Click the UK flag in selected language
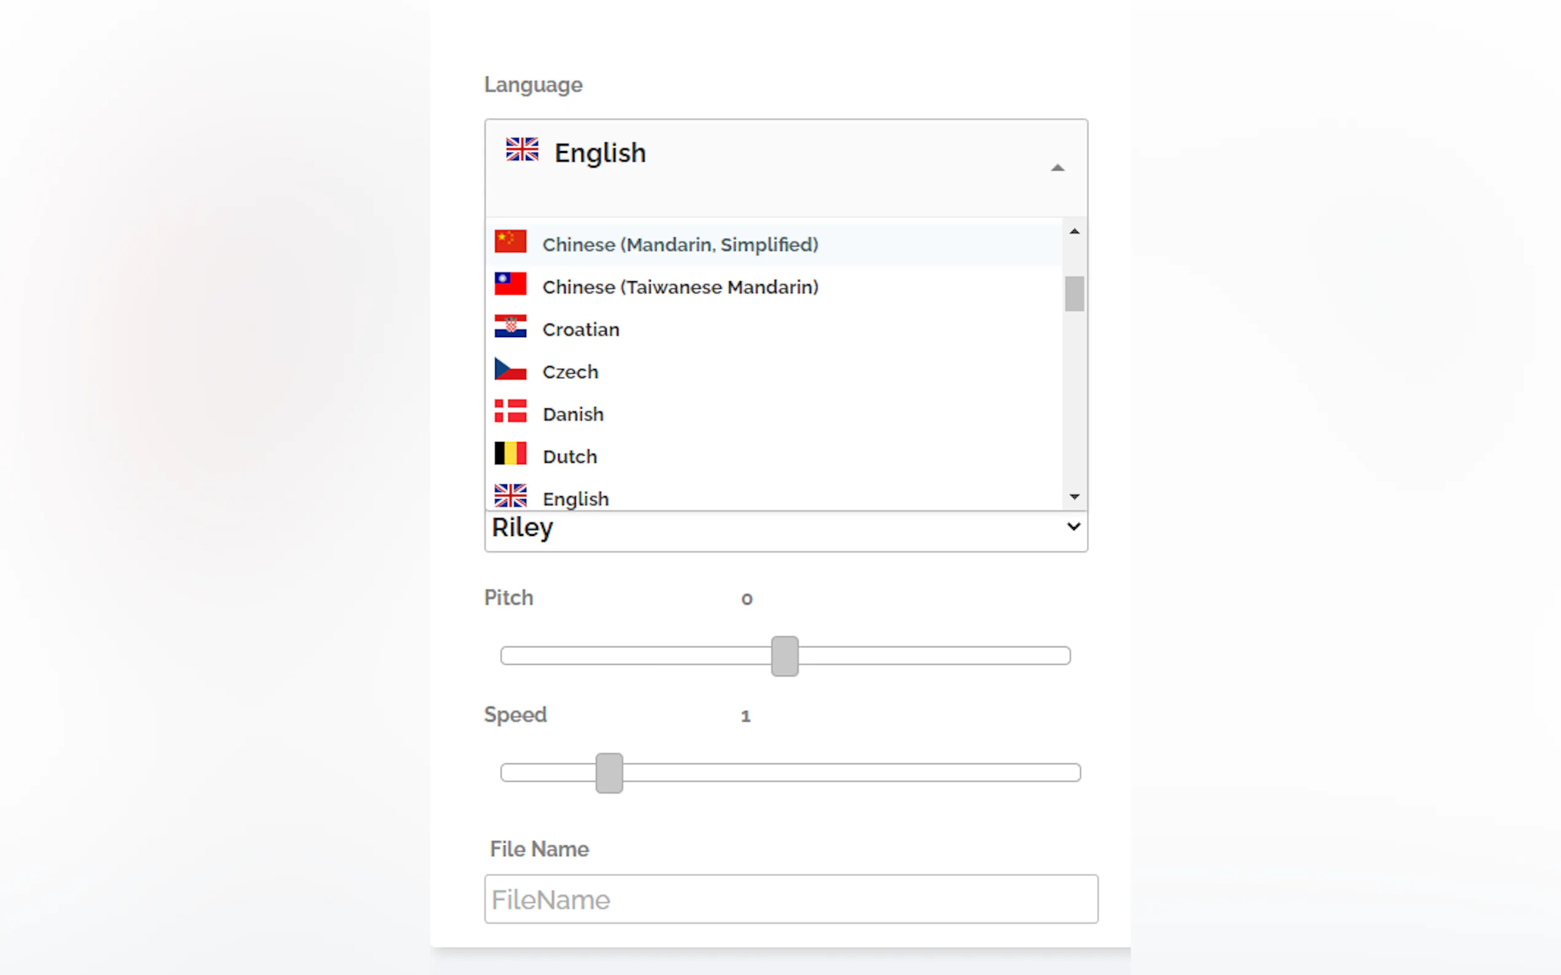This screenshot has width=1561, height=975. [x=521, y=150]
